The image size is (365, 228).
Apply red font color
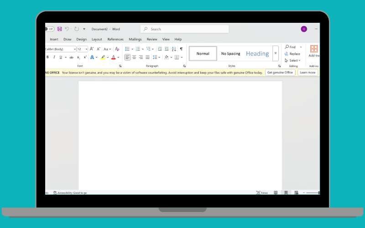tap(113, 57)
